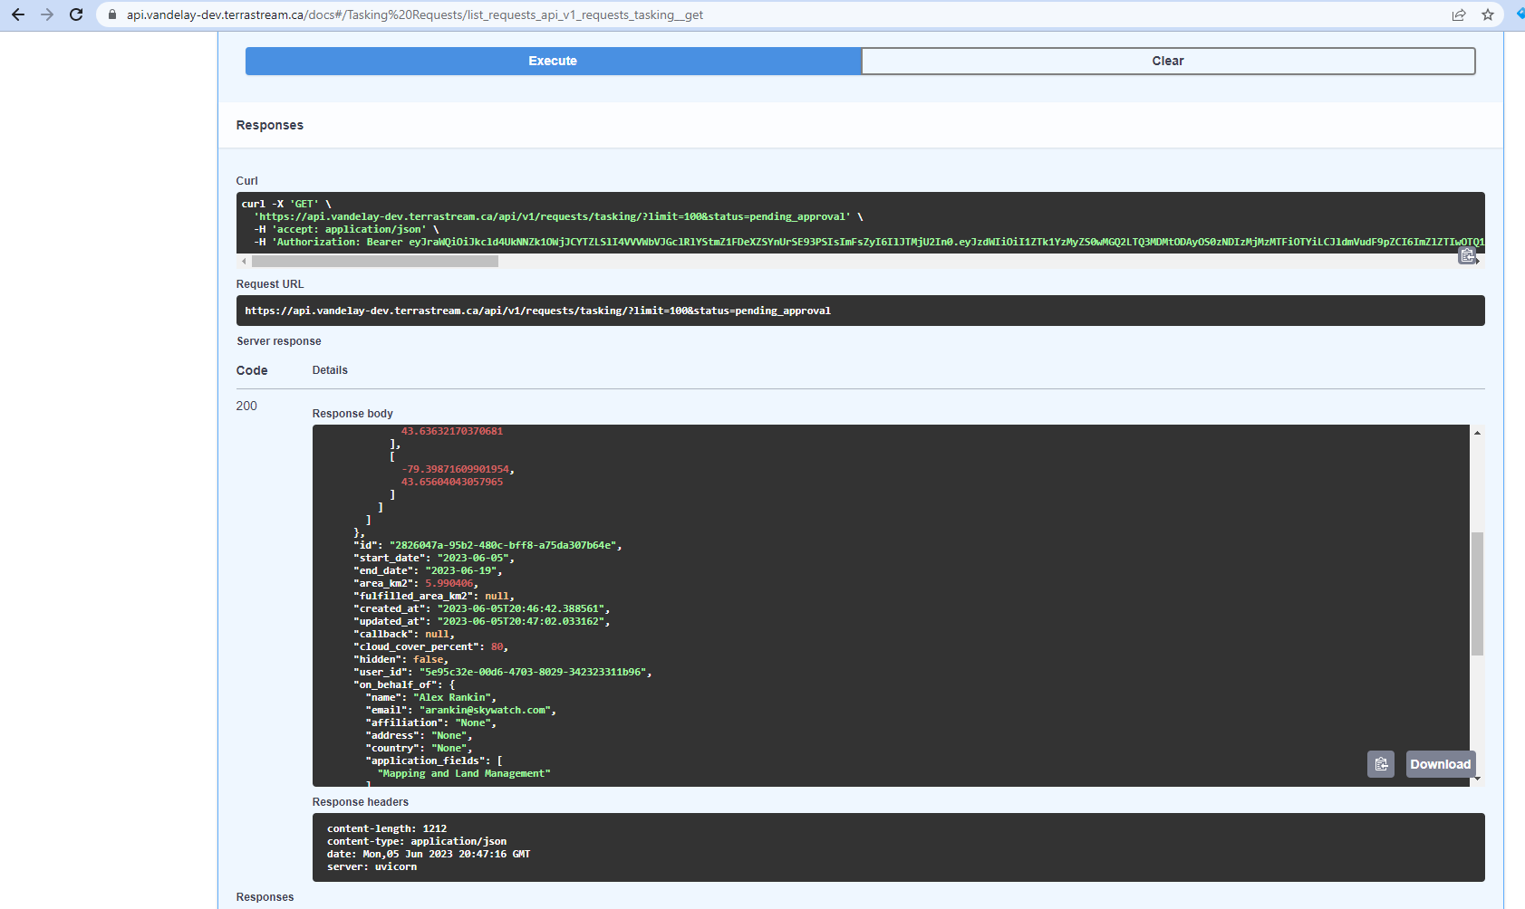The width and height of the screenshot is (1525, 909).
Task: Click the "Response body" label
Action: (x=352, y=414)
